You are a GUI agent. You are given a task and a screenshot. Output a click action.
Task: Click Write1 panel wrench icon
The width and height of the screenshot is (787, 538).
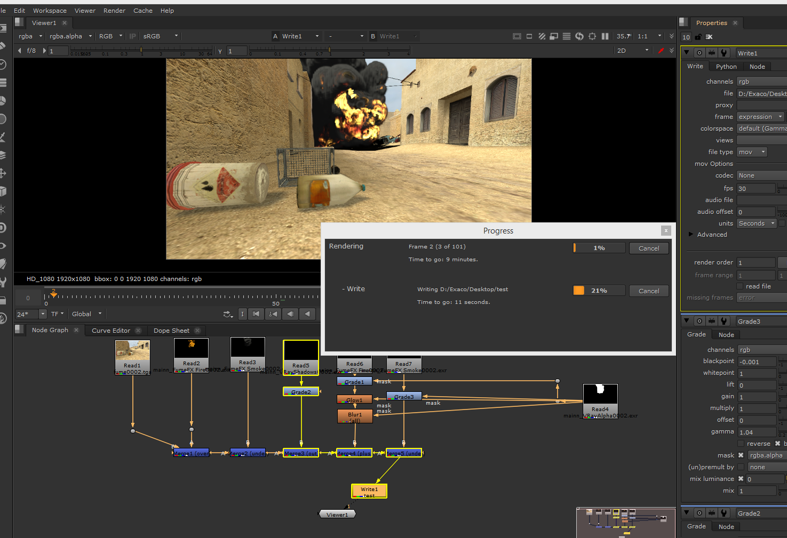[724, 53]
